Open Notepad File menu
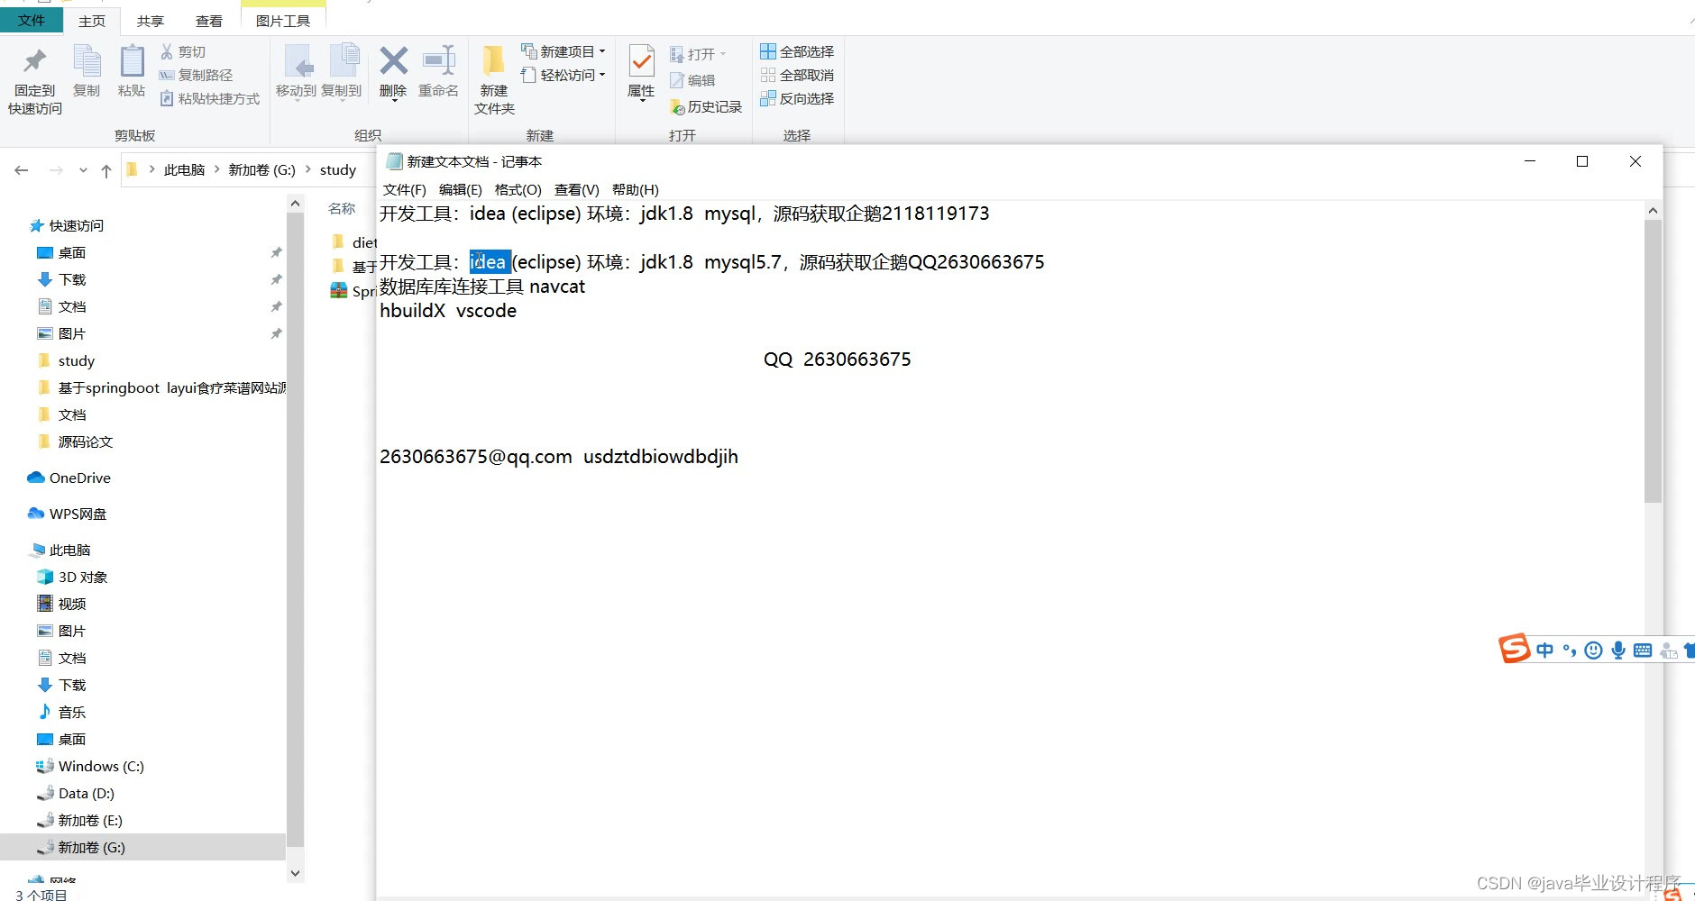The width and height of the screenshot is (1695, 901). click(404, 190)
